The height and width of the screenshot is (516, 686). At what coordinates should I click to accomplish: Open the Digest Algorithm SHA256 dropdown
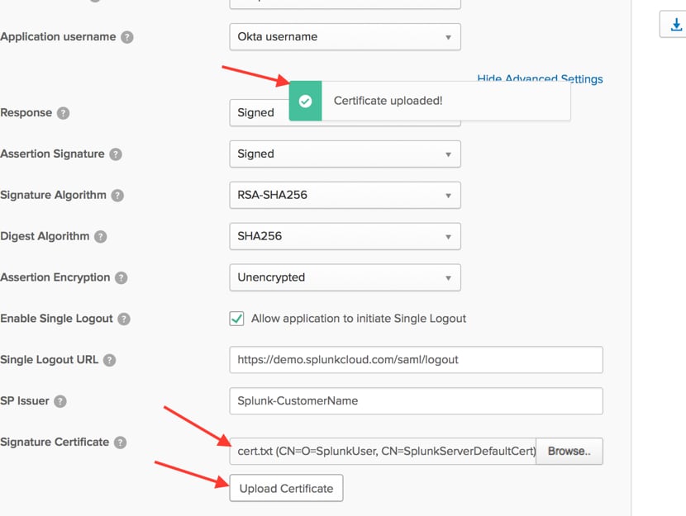point(344,236)
